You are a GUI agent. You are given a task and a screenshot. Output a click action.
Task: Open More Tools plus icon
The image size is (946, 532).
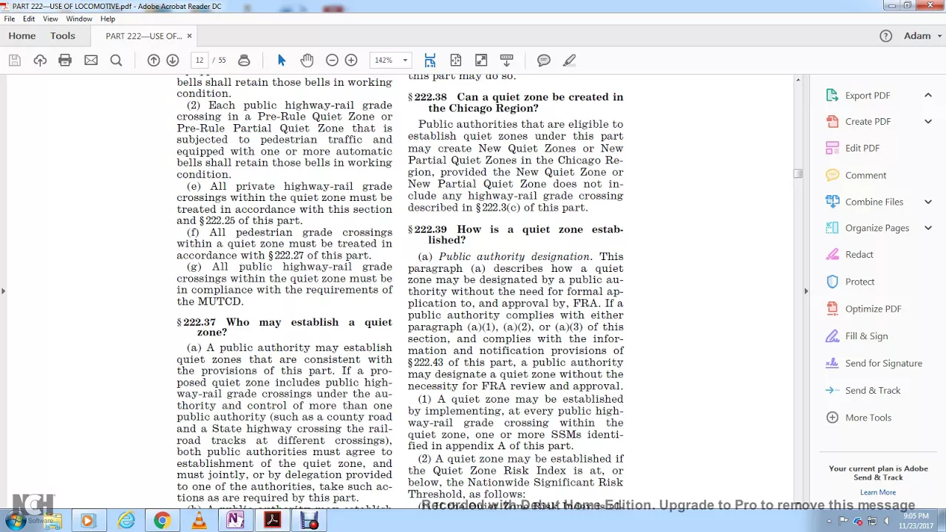coord(832,417)
